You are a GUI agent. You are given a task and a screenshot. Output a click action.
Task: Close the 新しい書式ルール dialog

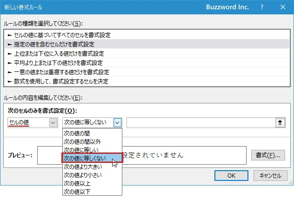pyautogui.click(x=282, y=7)
